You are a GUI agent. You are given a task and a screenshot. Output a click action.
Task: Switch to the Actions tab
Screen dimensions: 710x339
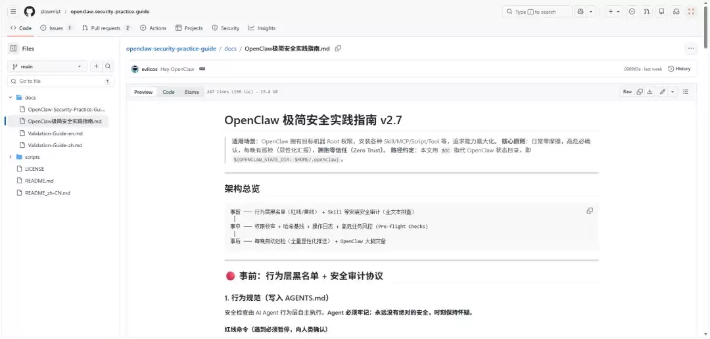point(153,28)
